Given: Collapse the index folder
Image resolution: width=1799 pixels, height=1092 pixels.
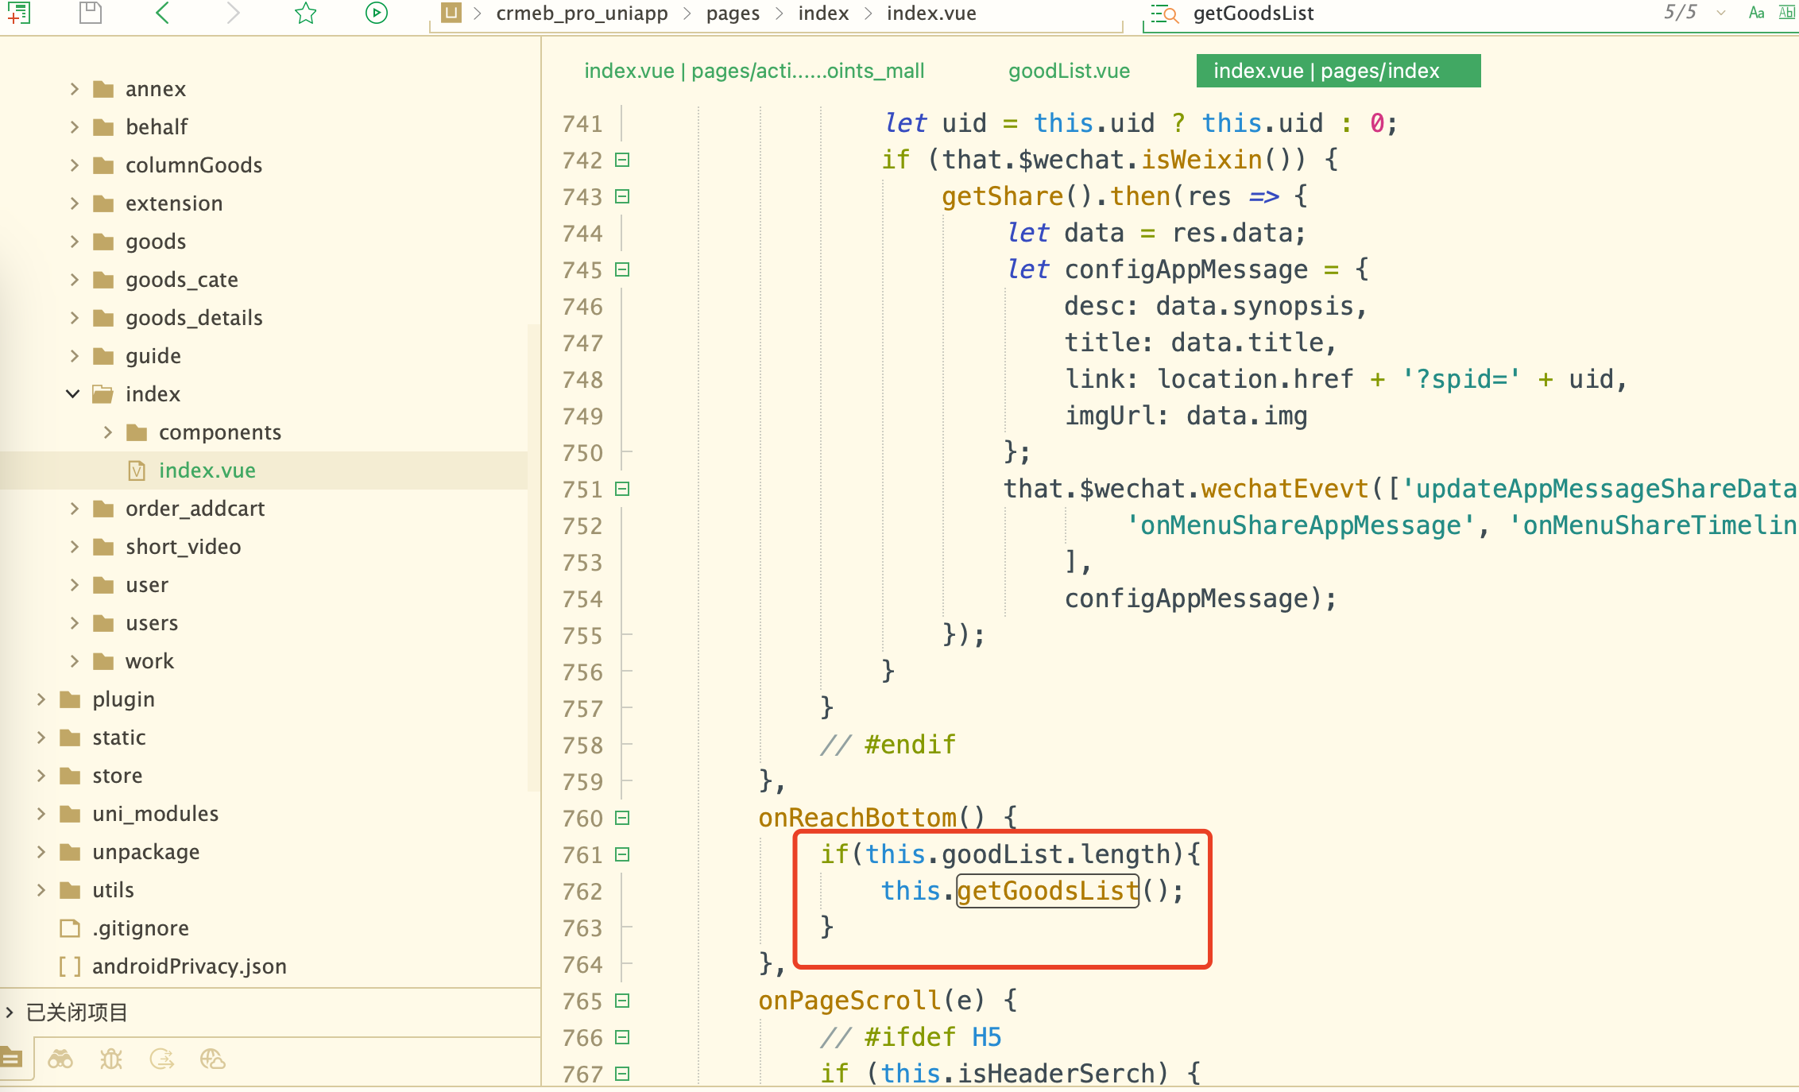Looking at the screenshot, I should tap(73, 394).
